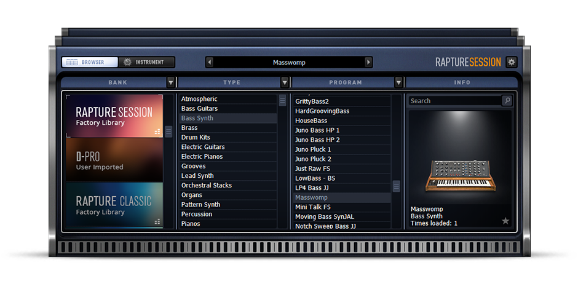Image resolution: width=578 pixels, height=289 pixels.
Task: Go to previous program with left arrow
Action: (x=210, y=62)
